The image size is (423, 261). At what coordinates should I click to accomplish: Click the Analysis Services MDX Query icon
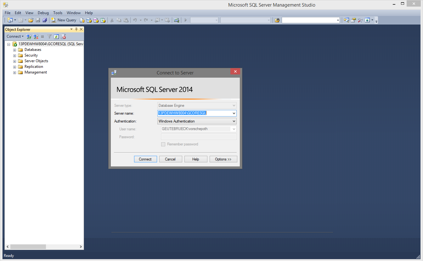click(x=89, y=20)
